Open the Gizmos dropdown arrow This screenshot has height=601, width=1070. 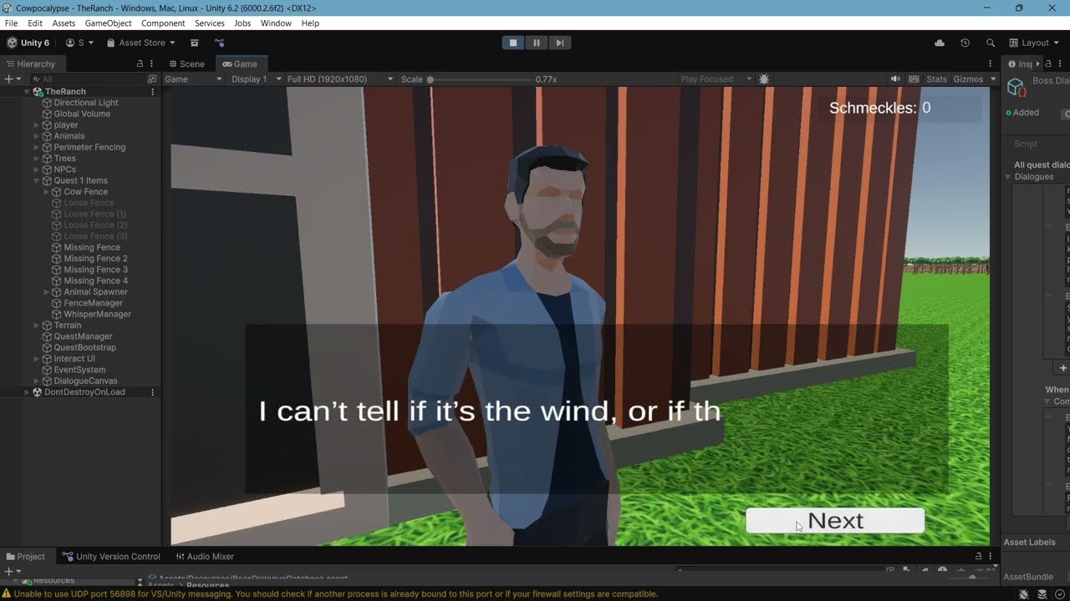(x=993, y=78)
